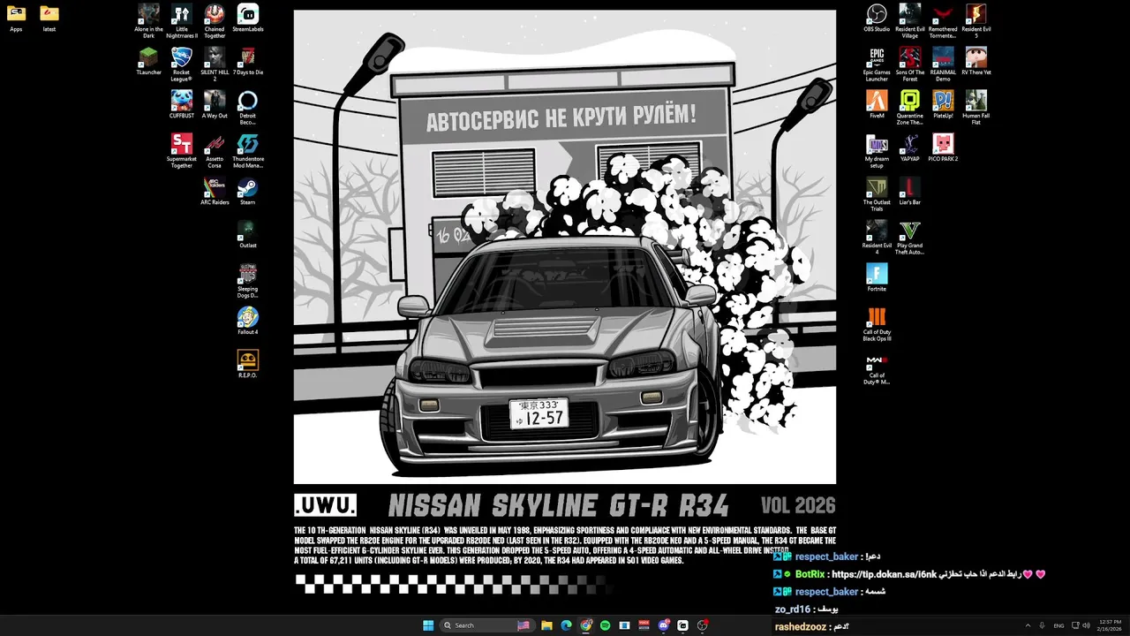Select The Outlast Trials shortcut
The image size is (1130, 636).
[877, 194]
